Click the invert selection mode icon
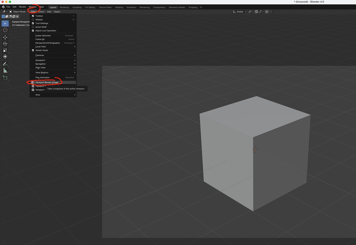Viewport: 356px width, 245px height. (x=14, y=16)
